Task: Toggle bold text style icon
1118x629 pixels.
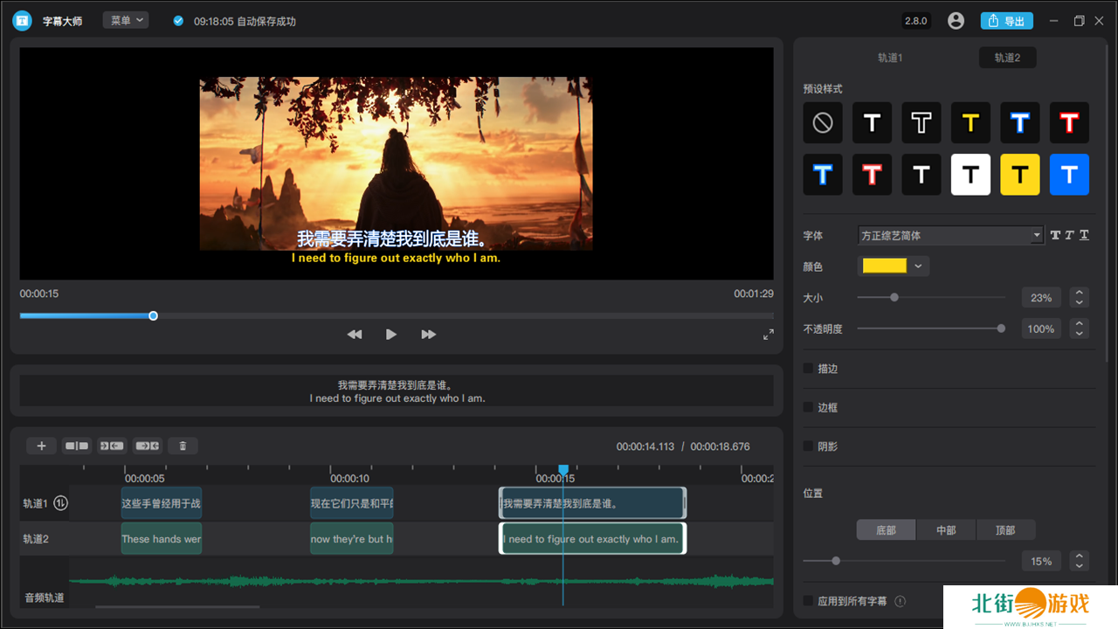Action: coord(1055,236)
